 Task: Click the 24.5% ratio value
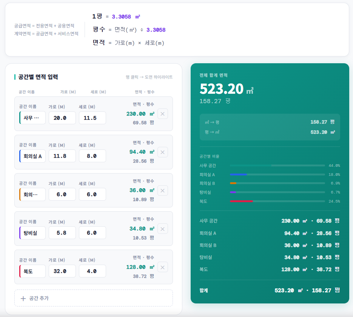click(x=335, y=201)
